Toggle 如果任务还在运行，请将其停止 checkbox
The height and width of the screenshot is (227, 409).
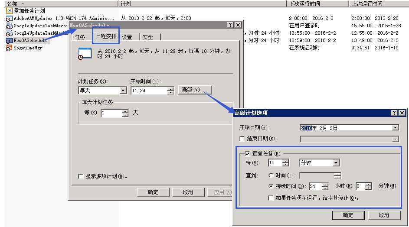(x=271, y=198)
